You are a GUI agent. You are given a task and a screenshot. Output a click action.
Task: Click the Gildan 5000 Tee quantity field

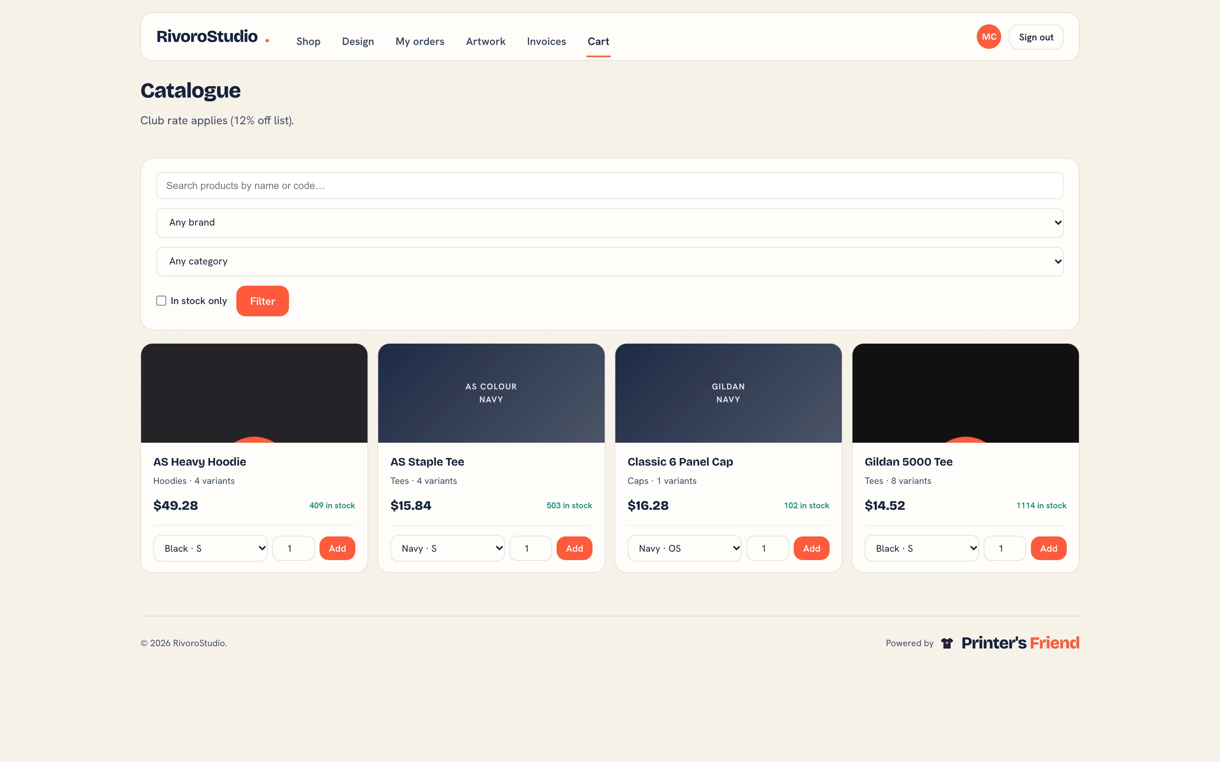point(1005,548)
